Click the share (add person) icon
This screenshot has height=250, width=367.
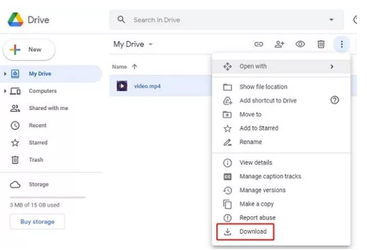(x=279, y=44)
